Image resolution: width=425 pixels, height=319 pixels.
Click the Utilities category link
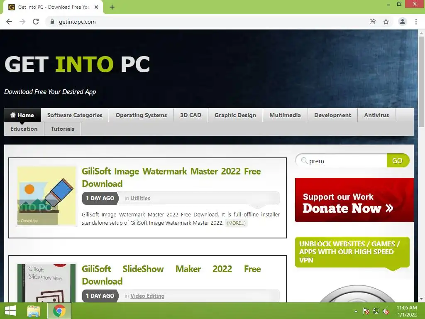[140, 198]
